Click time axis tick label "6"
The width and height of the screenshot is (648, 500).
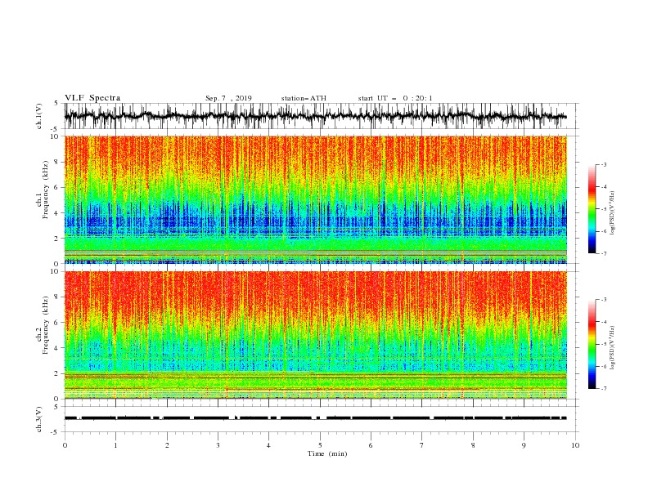point(371,445)
